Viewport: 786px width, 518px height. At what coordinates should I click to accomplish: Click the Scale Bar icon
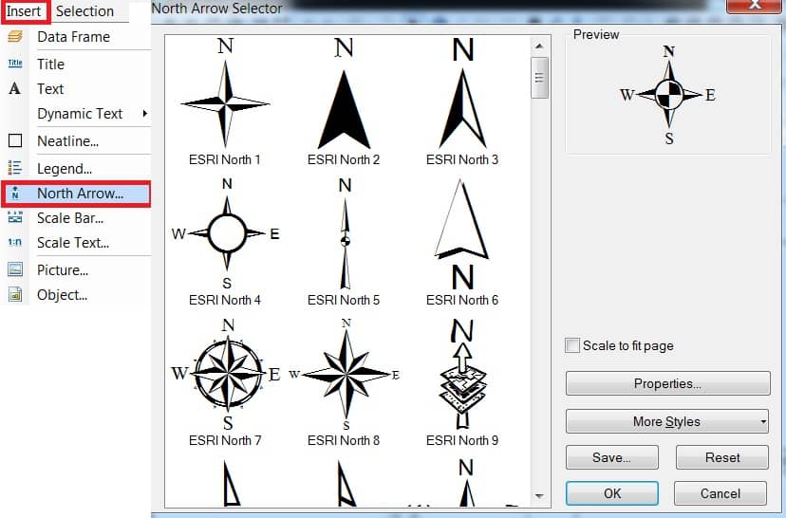click(x=15, y=217)
